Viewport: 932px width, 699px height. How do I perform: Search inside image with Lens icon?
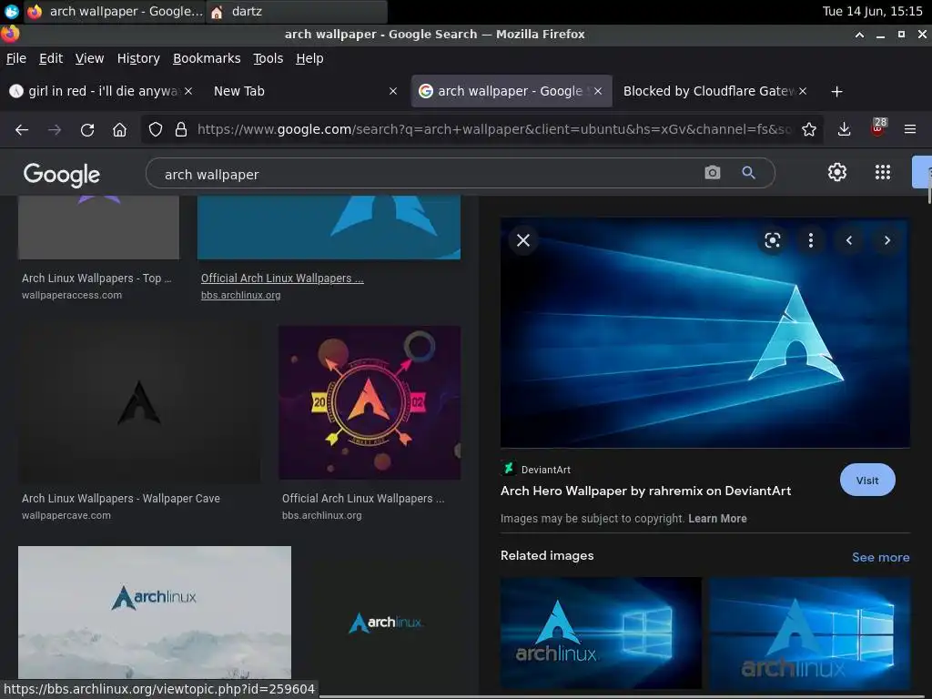(x=772, y=240)
